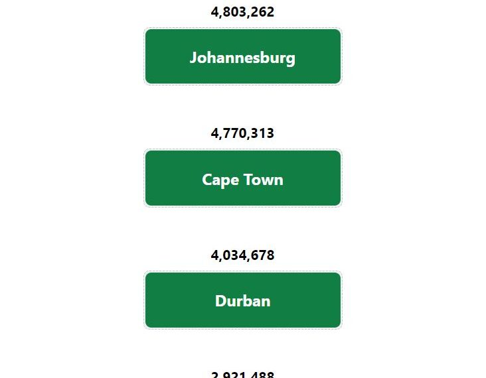Select the city with population 4,803,262
This screenshot has height=378, width=486.
pyautogui.click(x=243, y=56)
